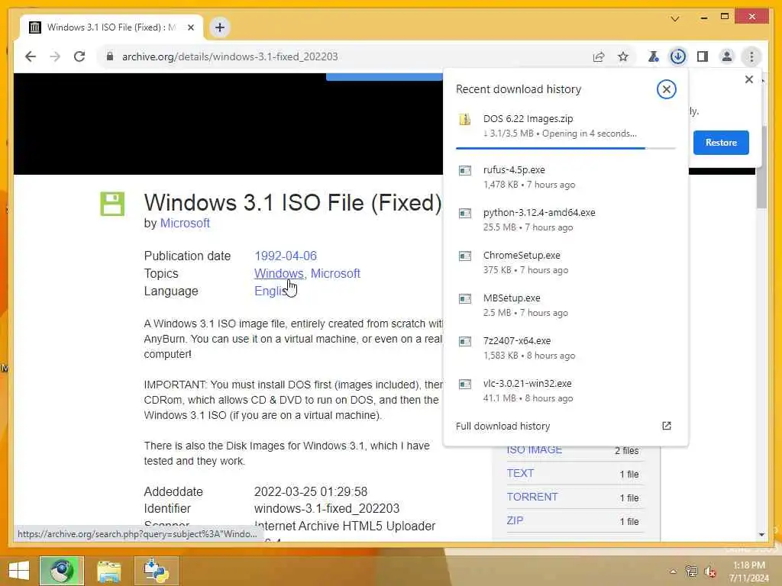Open the Python installer taskbar icon
This screenshot has width=782, height=586.
[156, 571]
